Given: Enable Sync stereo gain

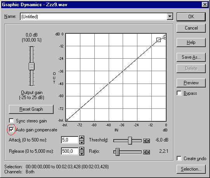Looking at the screenshot, I should [11, 120].
